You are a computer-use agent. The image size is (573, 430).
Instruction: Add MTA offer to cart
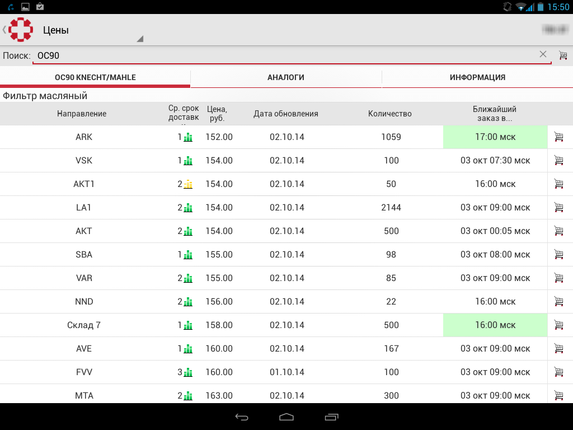tap(558, 395)
